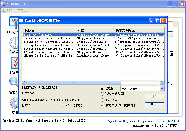This screenshot has width=186, height=131.
Task: Sort by the 服务名 column header
Action: click(49, 30)
